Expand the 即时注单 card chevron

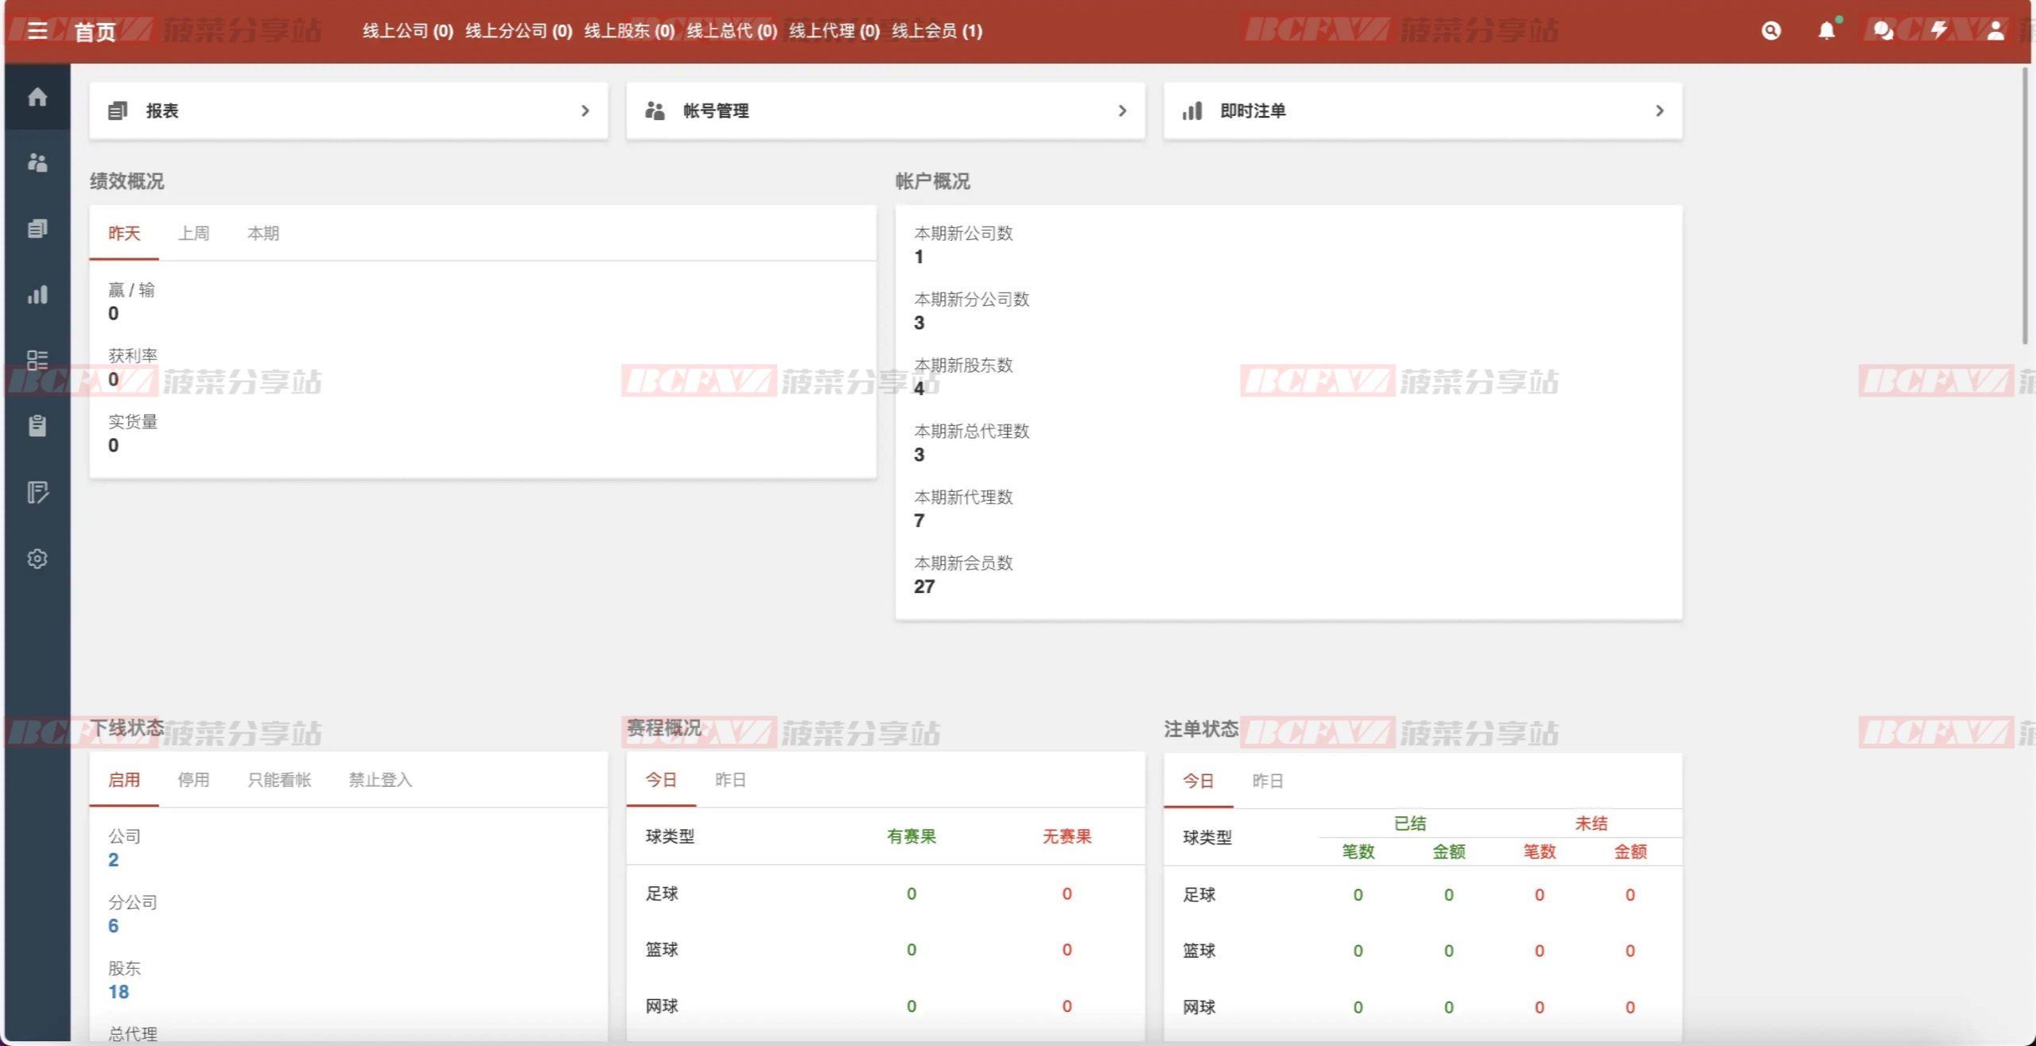(x=1660, y=110)
